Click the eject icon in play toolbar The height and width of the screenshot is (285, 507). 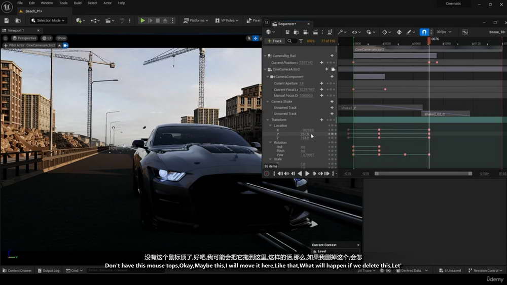point(165,20)
